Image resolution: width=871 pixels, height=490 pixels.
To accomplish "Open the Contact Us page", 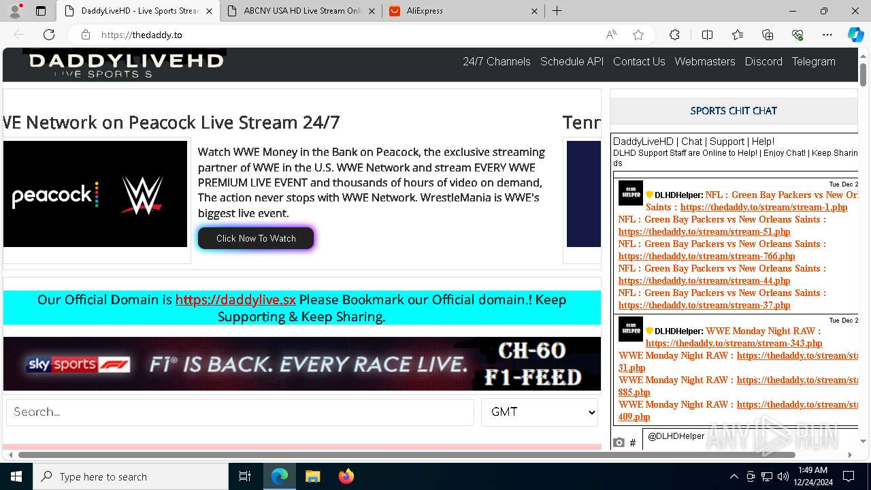I will coord(639,61).
